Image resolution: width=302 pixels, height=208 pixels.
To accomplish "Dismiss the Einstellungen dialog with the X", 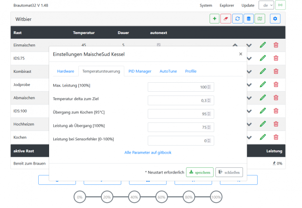I will pyautogui.click(x=241, y=54).
